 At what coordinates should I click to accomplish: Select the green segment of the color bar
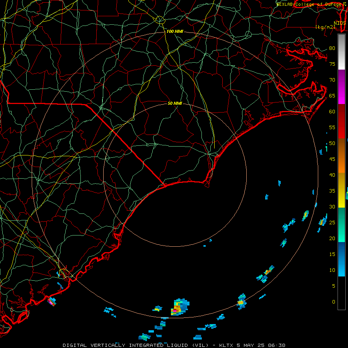click(341, 225)
